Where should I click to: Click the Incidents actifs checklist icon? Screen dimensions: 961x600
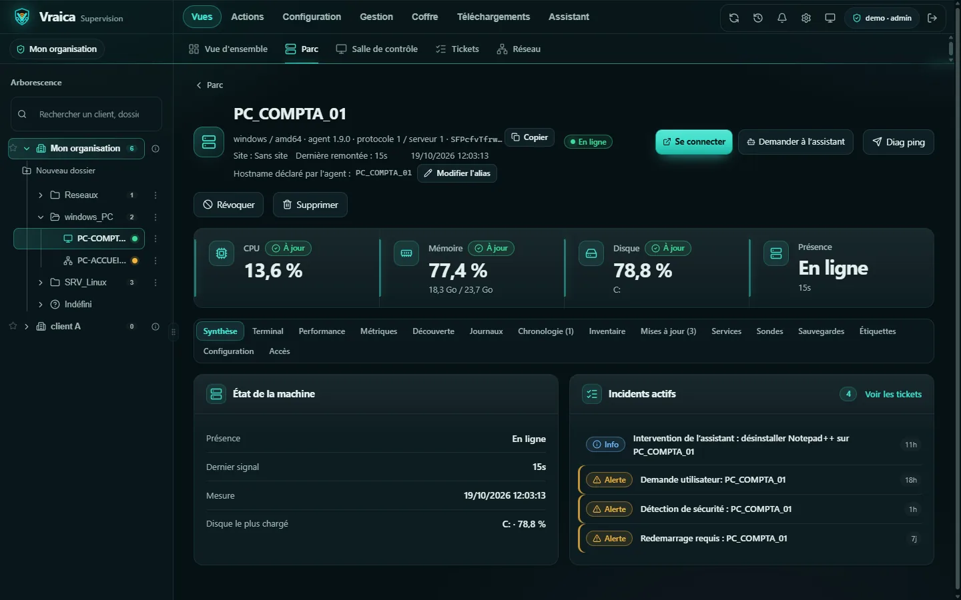pyautogui.click(x=592, y=394)
